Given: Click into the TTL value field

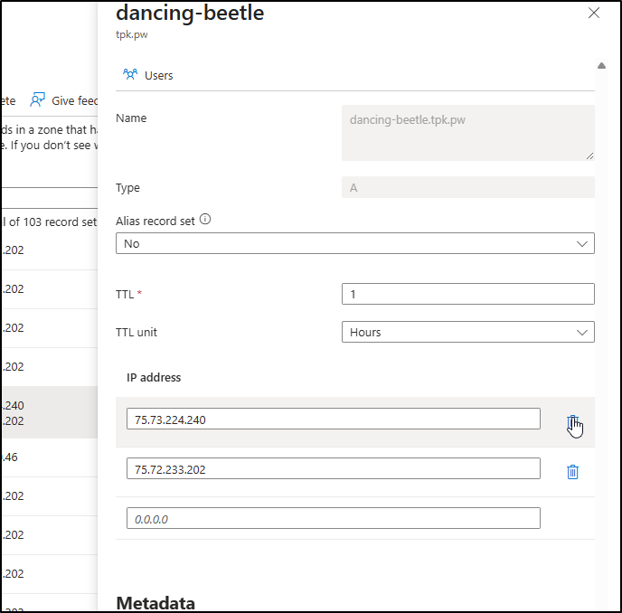Looking at the screenshot, I should tap(467, 294).
